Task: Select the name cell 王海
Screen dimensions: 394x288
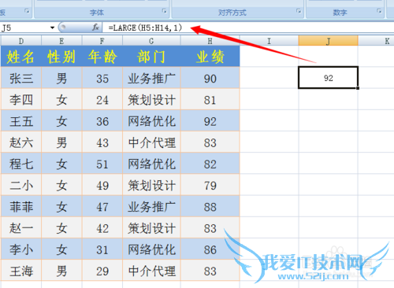Action: click(x=21, y=271)
